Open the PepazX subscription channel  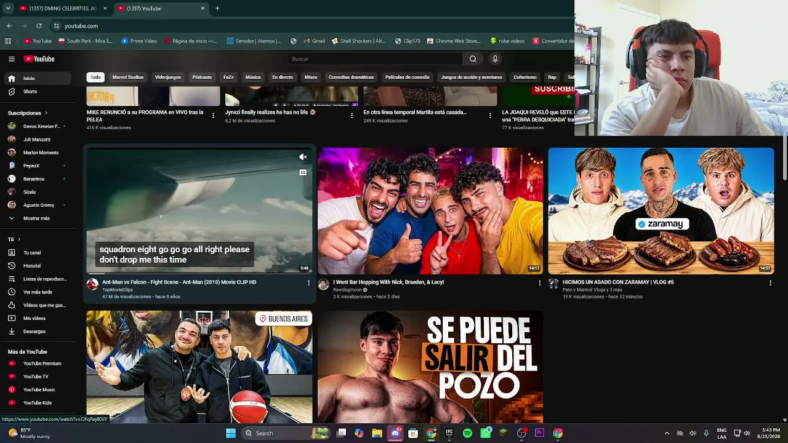pyautogui.click(x=37, y=166)
